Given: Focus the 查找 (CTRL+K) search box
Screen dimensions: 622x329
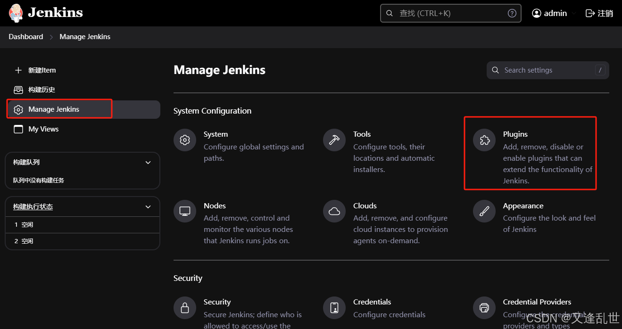Looking at the screenshot, I should pos(450,13).
